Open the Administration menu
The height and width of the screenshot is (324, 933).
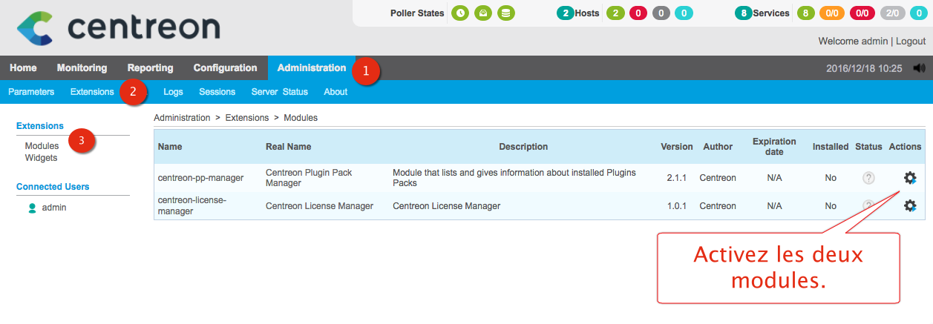pyautogui.click(x=311, y=68)
